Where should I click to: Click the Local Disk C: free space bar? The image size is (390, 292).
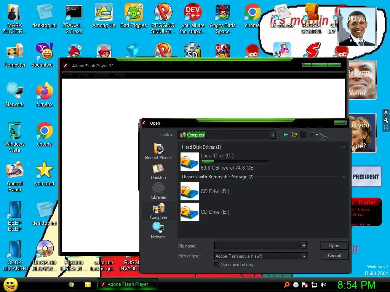point(235,161)
